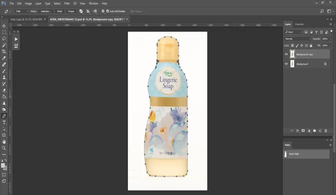
Task: Create a new group folder icon
Action: pos(314,131)
